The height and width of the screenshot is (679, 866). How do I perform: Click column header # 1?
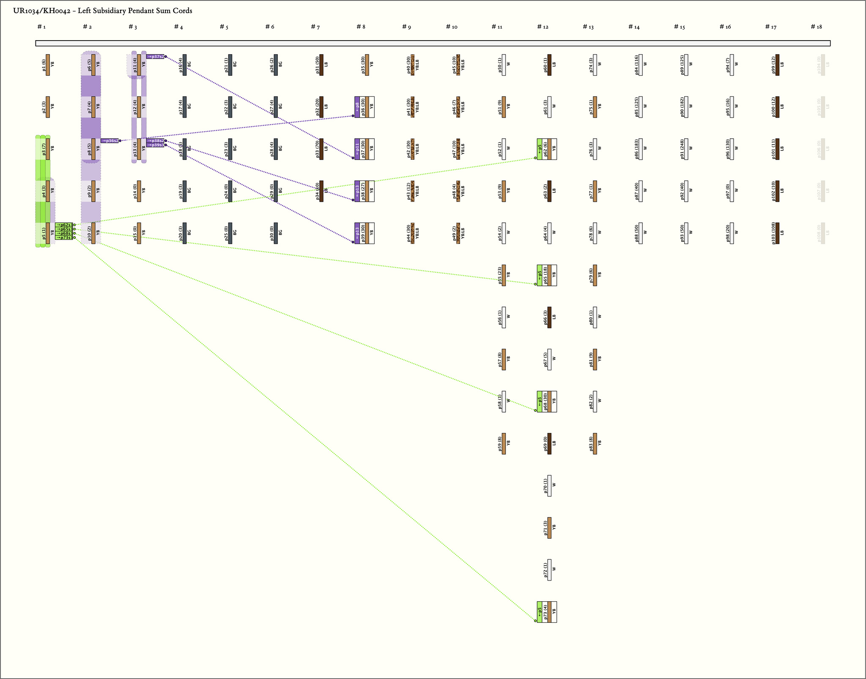coord(41,27)
